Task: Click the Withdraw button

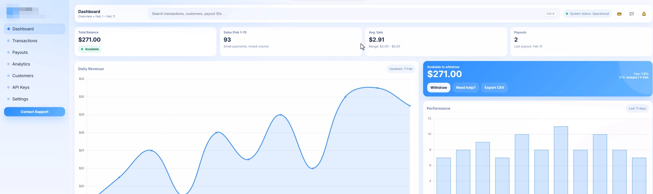Action: pos(439,88)
